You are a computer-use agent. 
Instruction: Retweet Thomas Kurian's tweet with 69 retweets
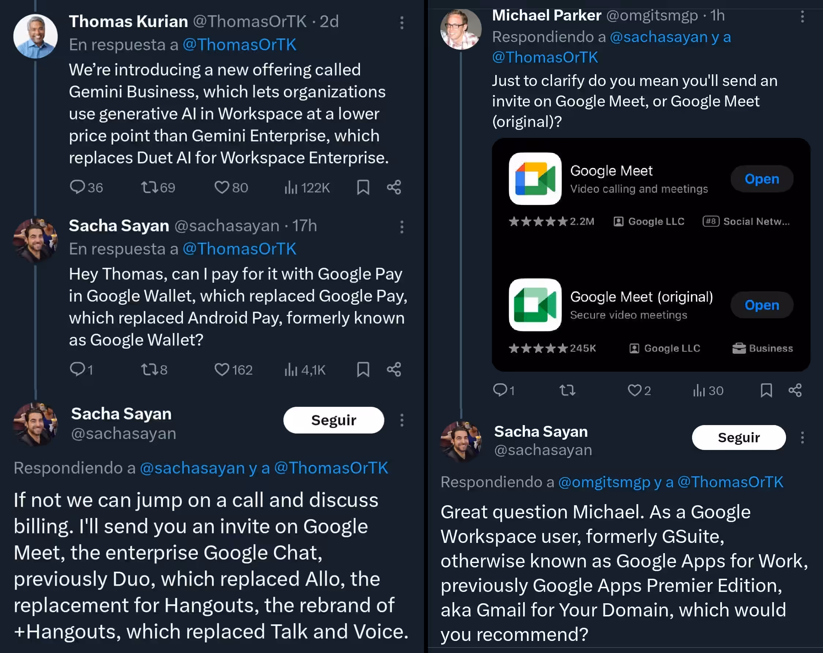click(x=158, y=188)
